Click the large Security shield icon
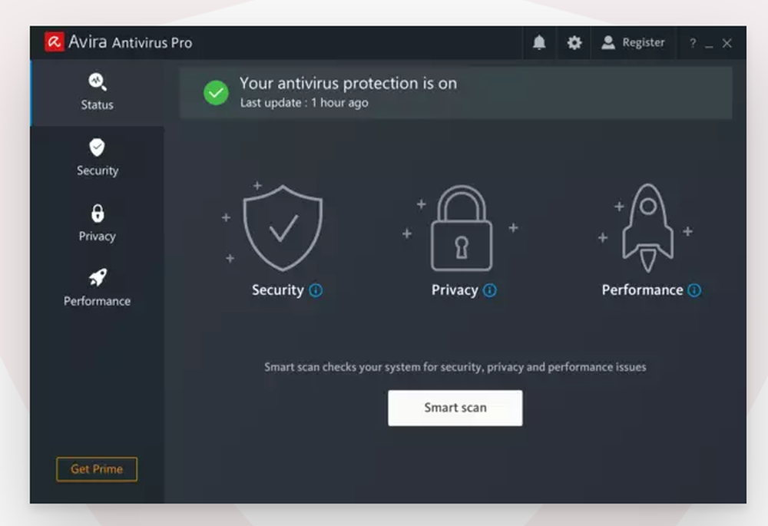768x526 pixels. tap(283, 227)
